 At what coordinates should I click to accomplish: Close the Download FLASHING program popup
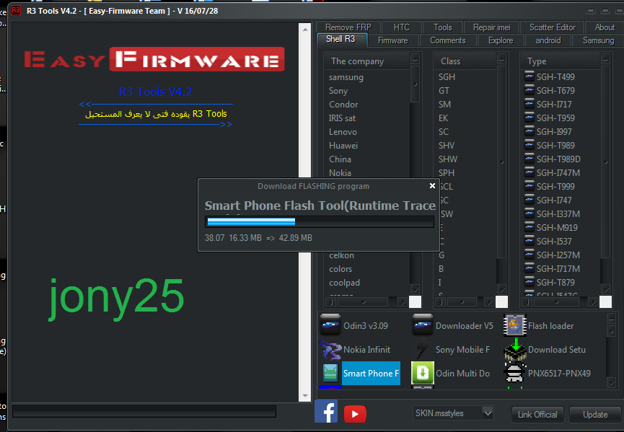coord(432,186)
